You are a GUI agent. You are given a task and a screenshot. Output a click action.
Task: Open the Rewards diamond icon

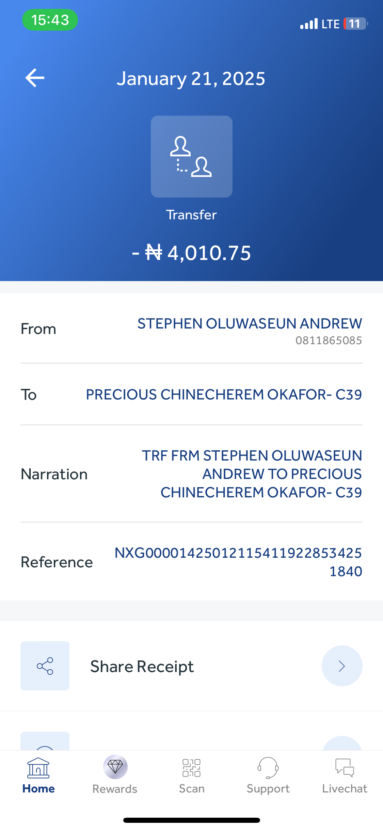point(115,767)
